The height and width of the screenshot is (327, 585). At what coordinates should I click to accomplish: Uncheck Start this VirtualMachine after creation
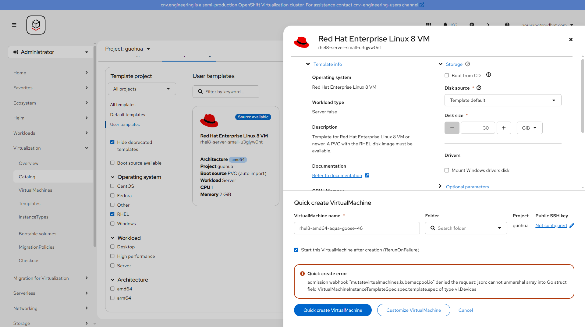[296, 250]
